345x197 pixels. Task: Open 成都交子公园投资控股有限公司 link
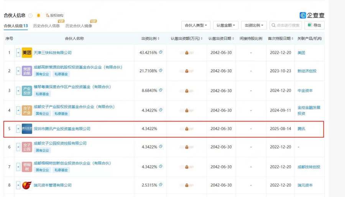(x=60, y=143)
